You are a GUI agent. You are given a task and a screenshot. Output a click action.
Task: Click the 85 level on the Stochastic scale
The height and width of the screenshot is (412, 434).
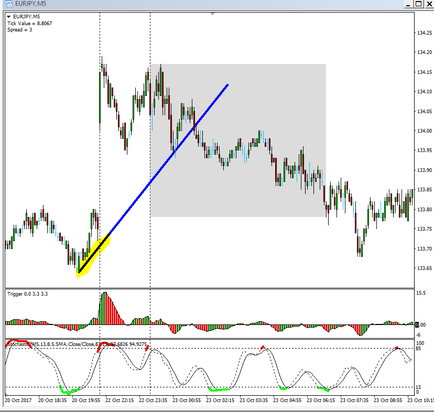pos(418,349)
